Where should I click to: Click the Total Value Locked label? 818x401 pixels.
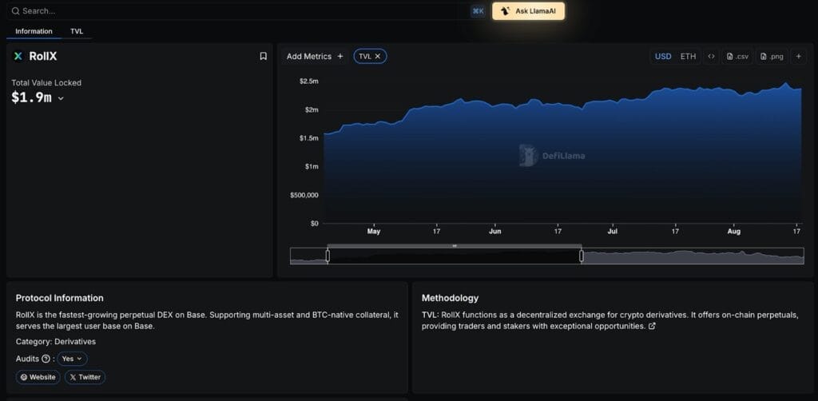click(46, 82)
